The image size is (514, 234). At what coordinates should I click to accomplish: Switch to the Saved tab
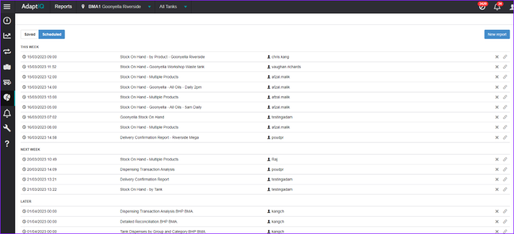(30, 34)
